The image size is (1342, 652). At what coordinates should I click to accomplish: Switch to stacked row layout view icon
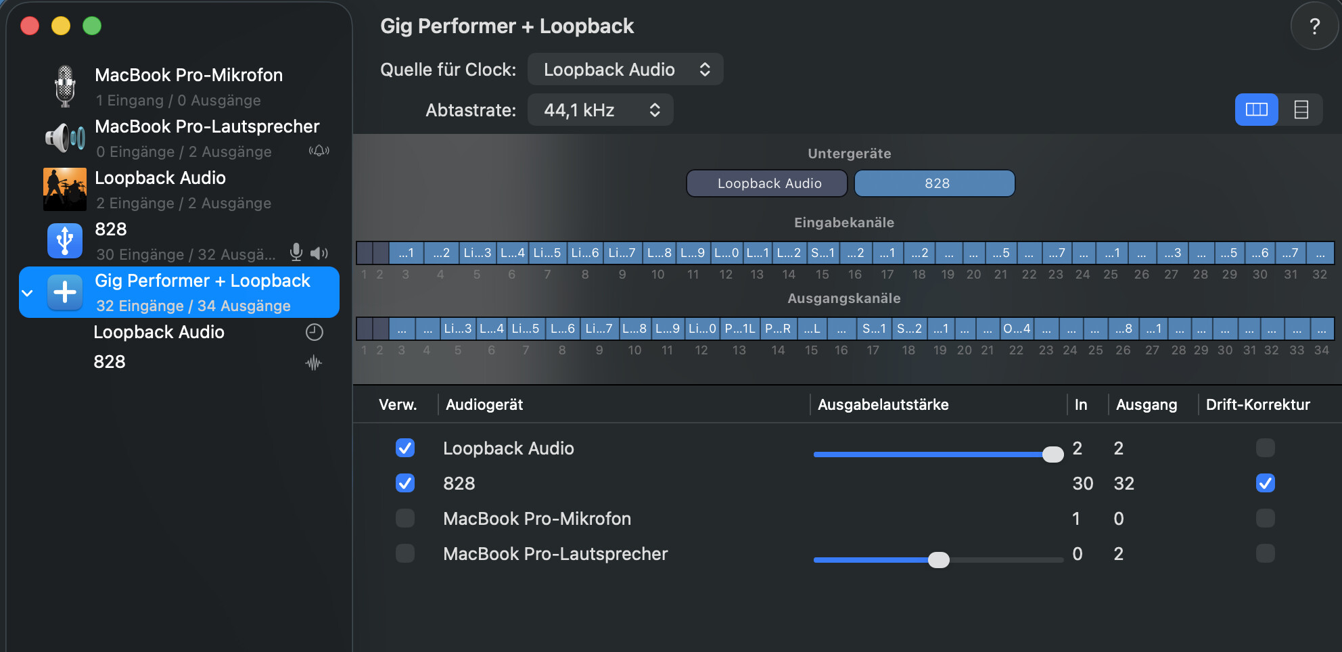point(1301,110)
